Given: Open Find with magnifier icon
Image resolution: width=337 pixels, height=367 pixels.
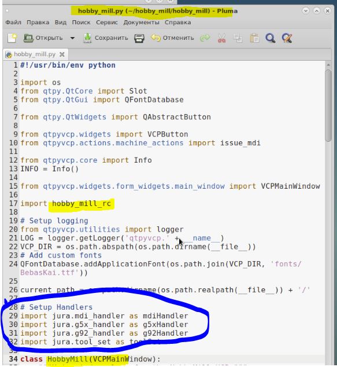Looking at the screenshot, I should point(271,38).
